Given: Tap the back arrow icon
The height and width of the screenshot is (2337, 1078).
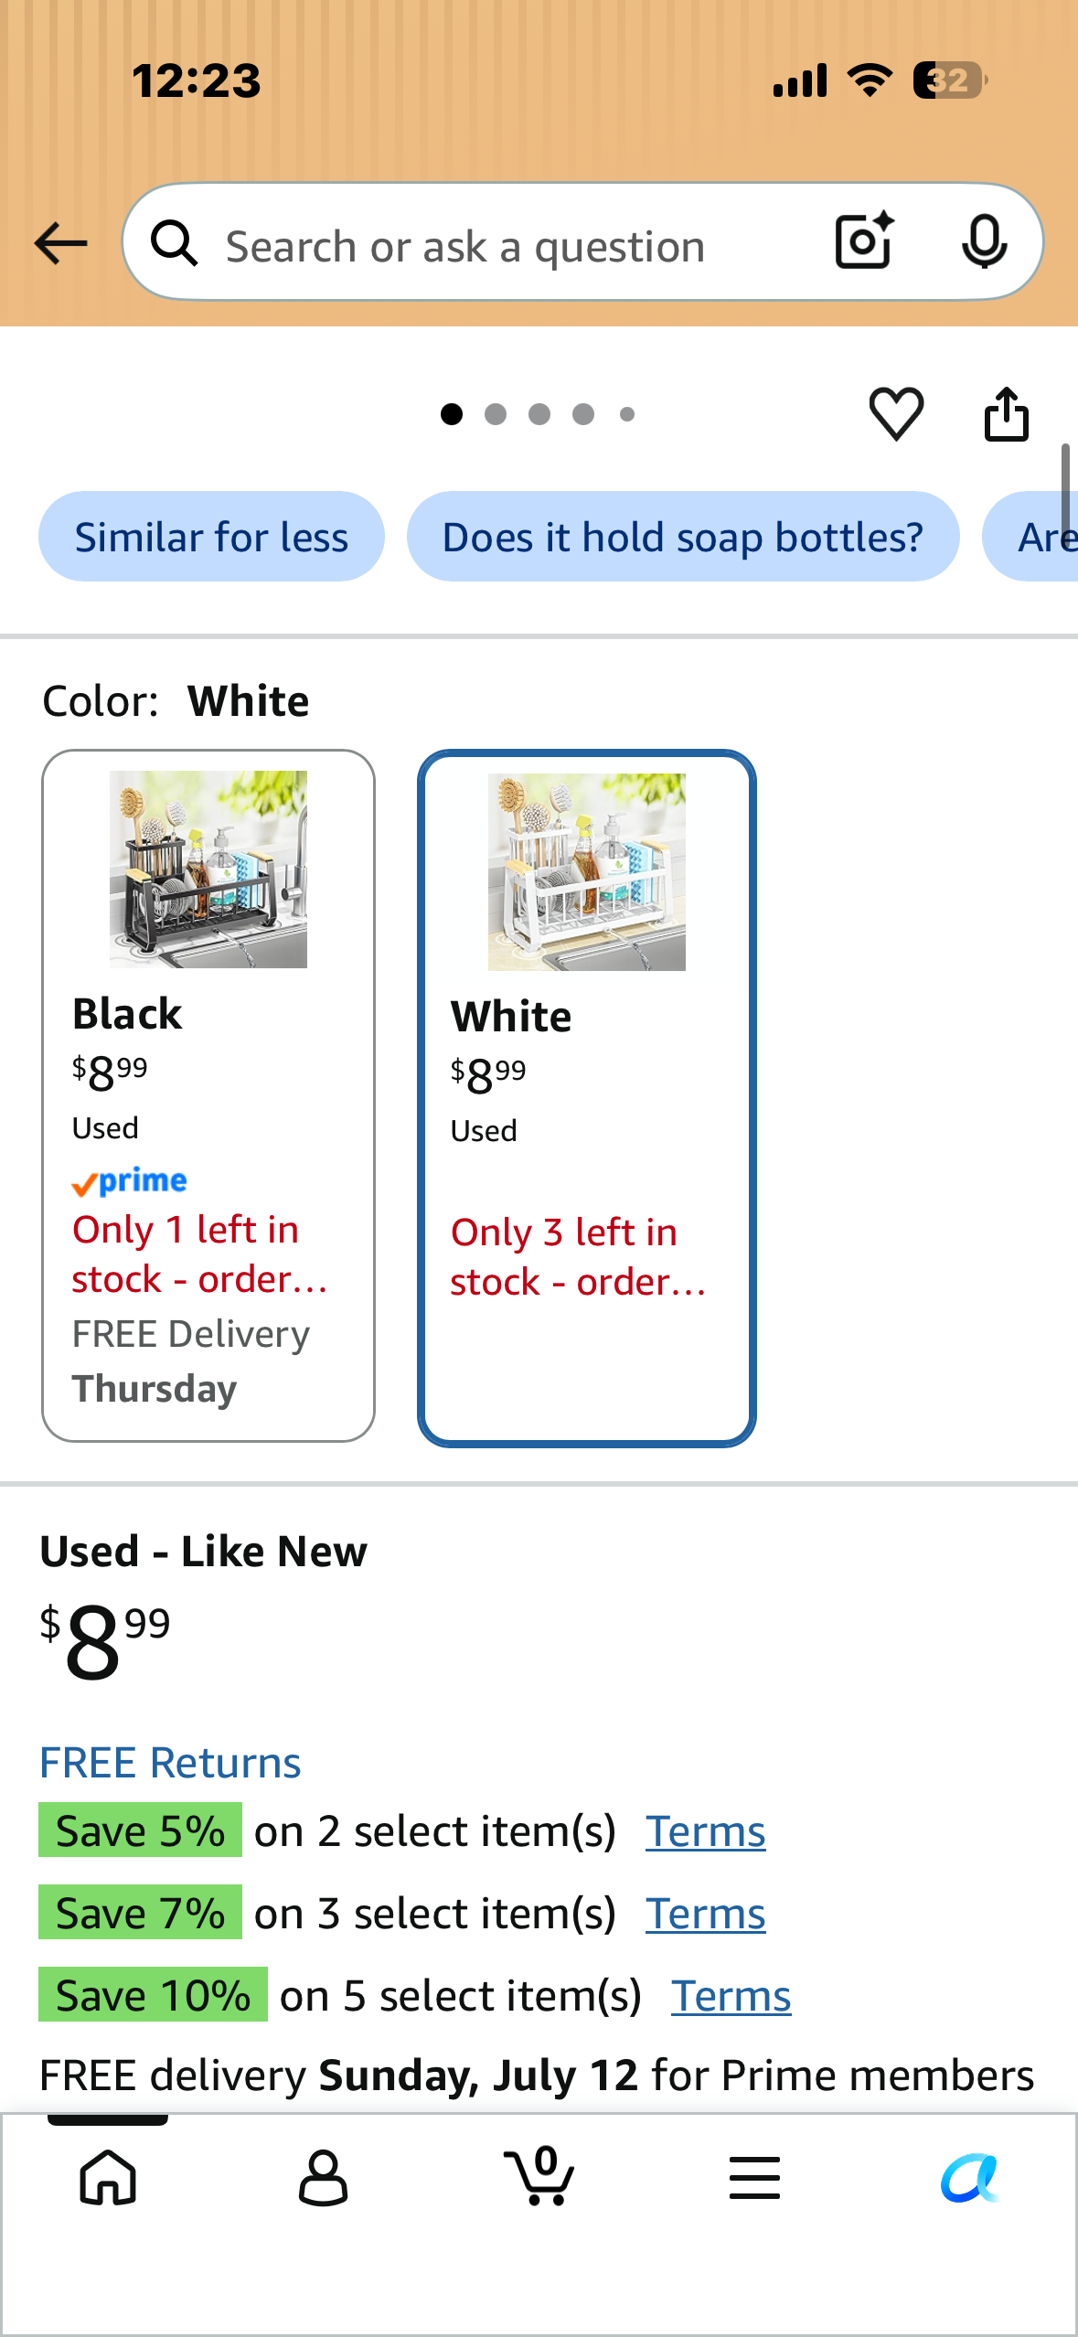Looking at the screenshot, I should coord(60,243).
